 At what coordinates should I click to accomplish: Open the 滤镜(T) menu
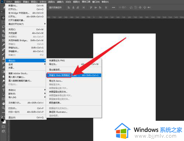[60, 2]
